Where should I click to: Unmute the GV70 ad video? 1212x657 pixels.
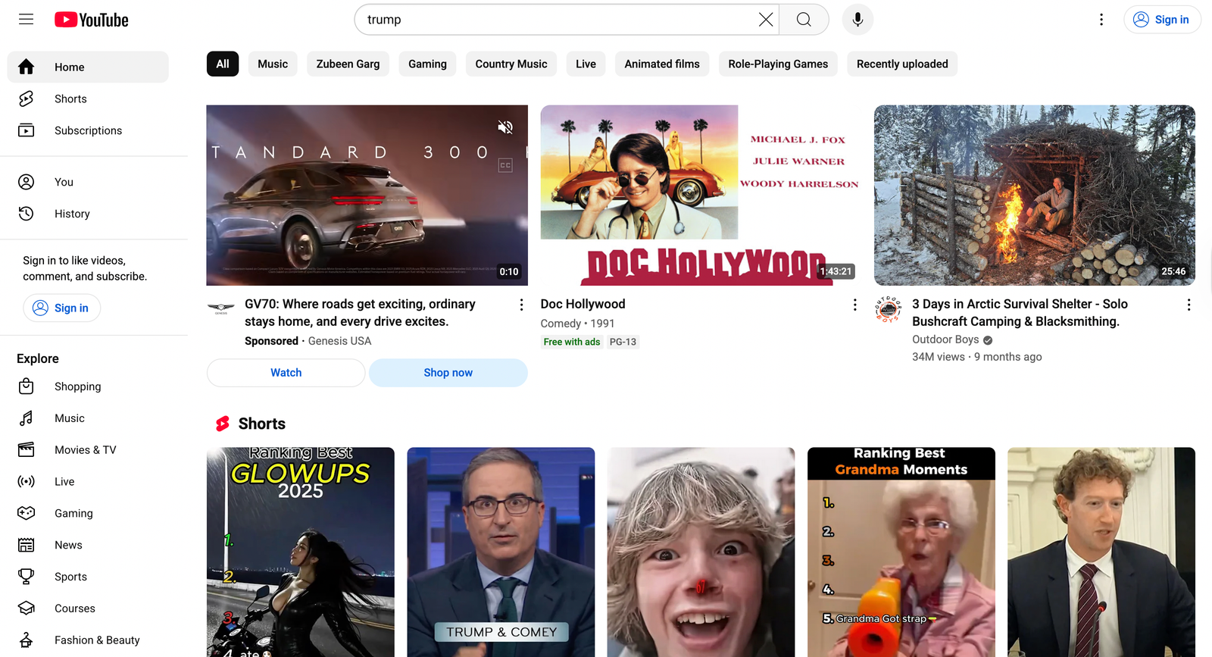[x=505, y=127]
